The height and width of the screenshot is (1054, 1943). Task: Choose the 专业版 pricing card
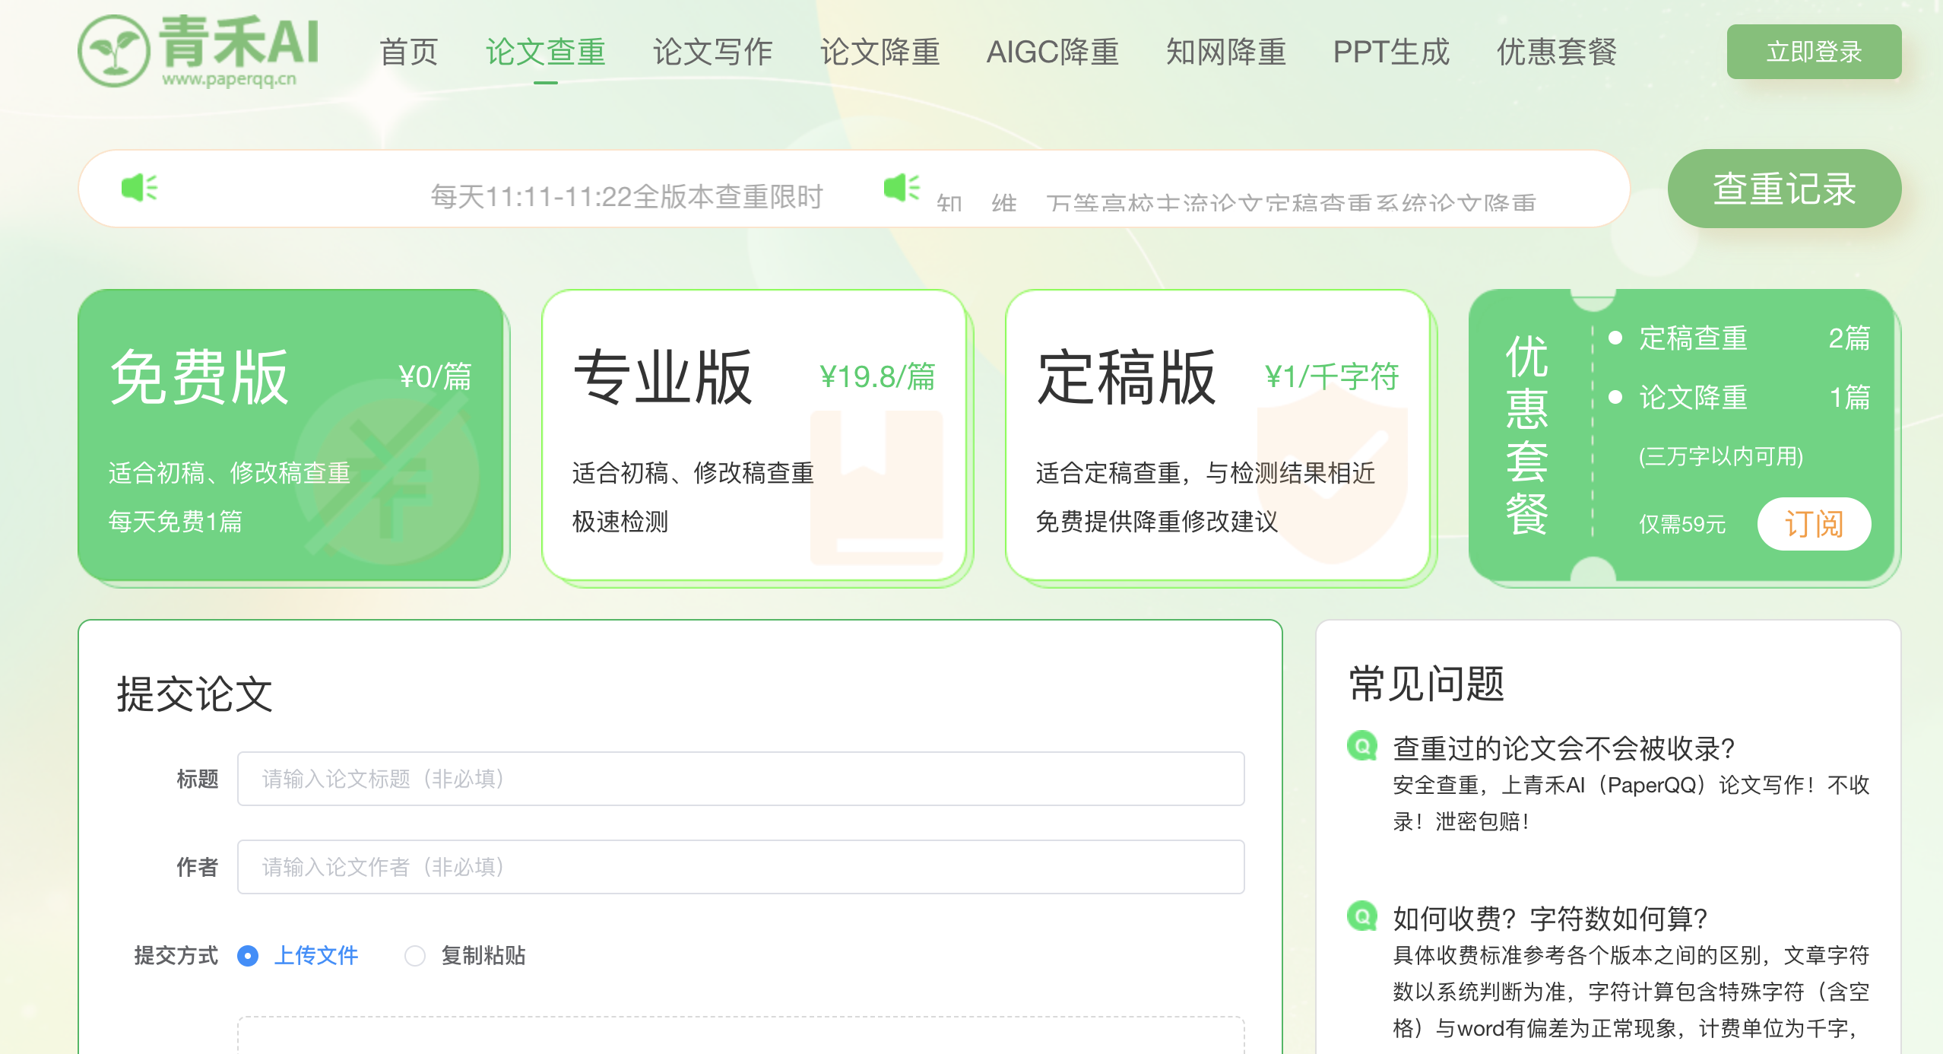pyautogui.click(x=753, y=435)
